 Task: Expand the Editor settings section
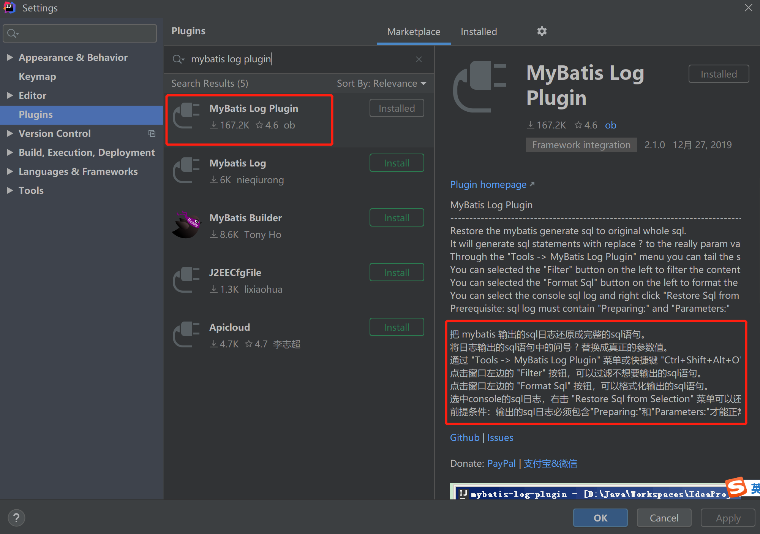(x=10, y=95)
